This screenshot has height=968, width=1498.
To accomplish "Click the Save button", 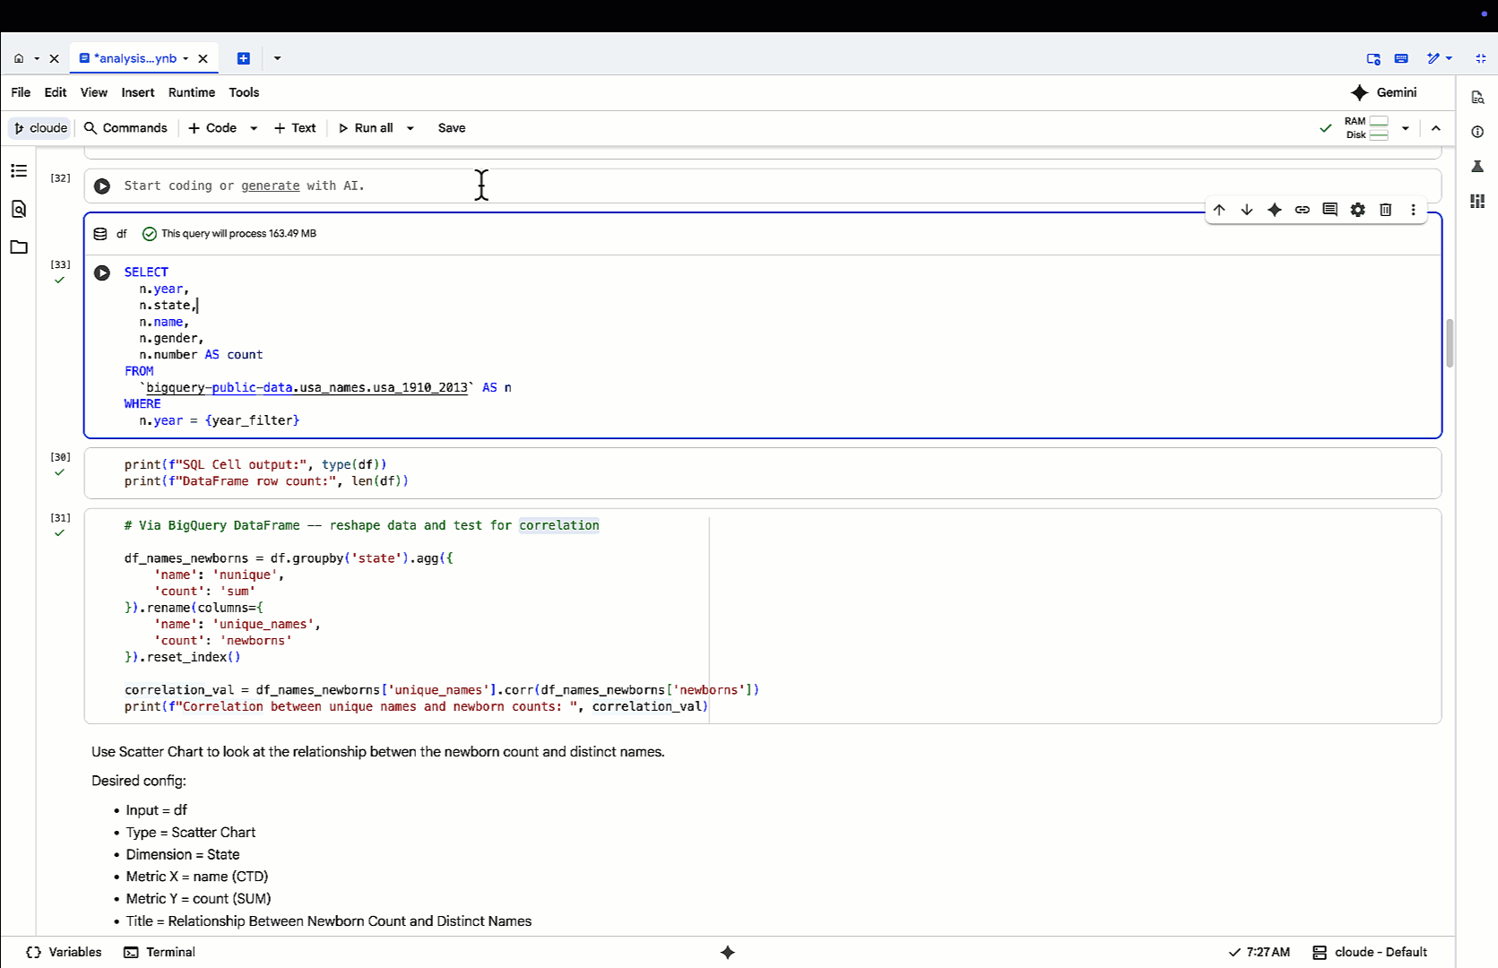I will point(451,128).
